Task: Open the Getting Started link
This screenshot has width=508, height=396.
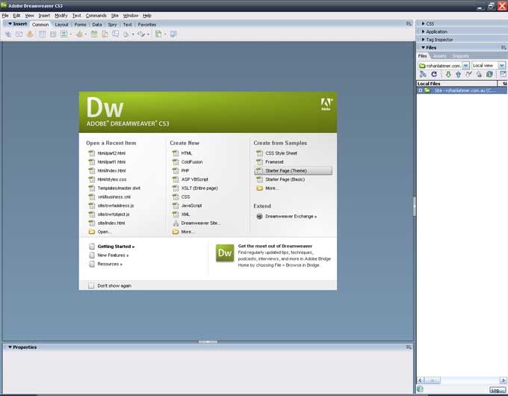Action: point(116,247)
